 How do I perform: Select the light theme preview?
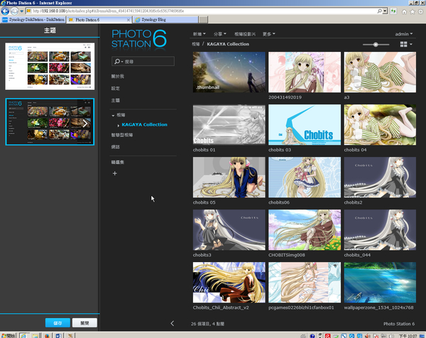click(50, 65)
